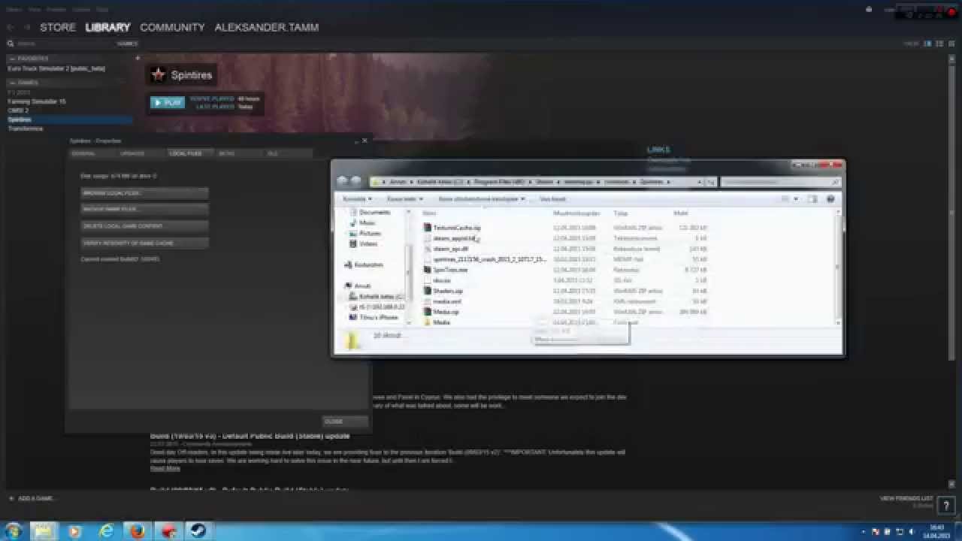This screenshot has height=541, width=962.
Task: Open the Korralda menu in Explorer
Action: pyautogui.click(x=357, y=199)
